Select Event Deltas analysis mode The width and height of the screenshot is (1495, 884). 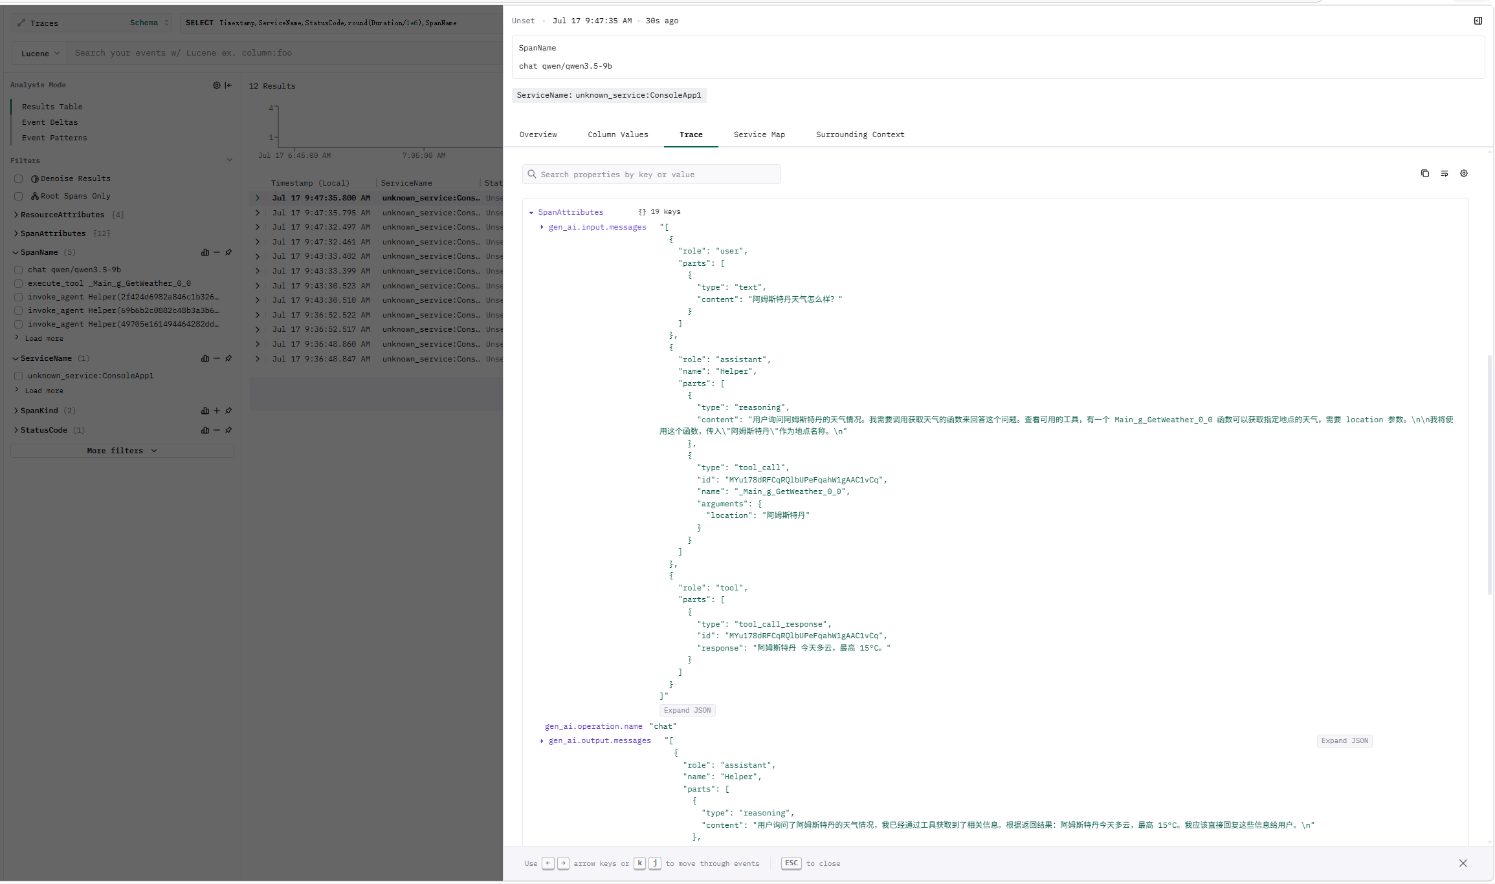tap(49, 122)
